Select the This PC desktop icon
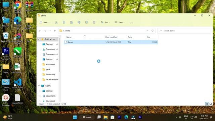 (6, 6)
